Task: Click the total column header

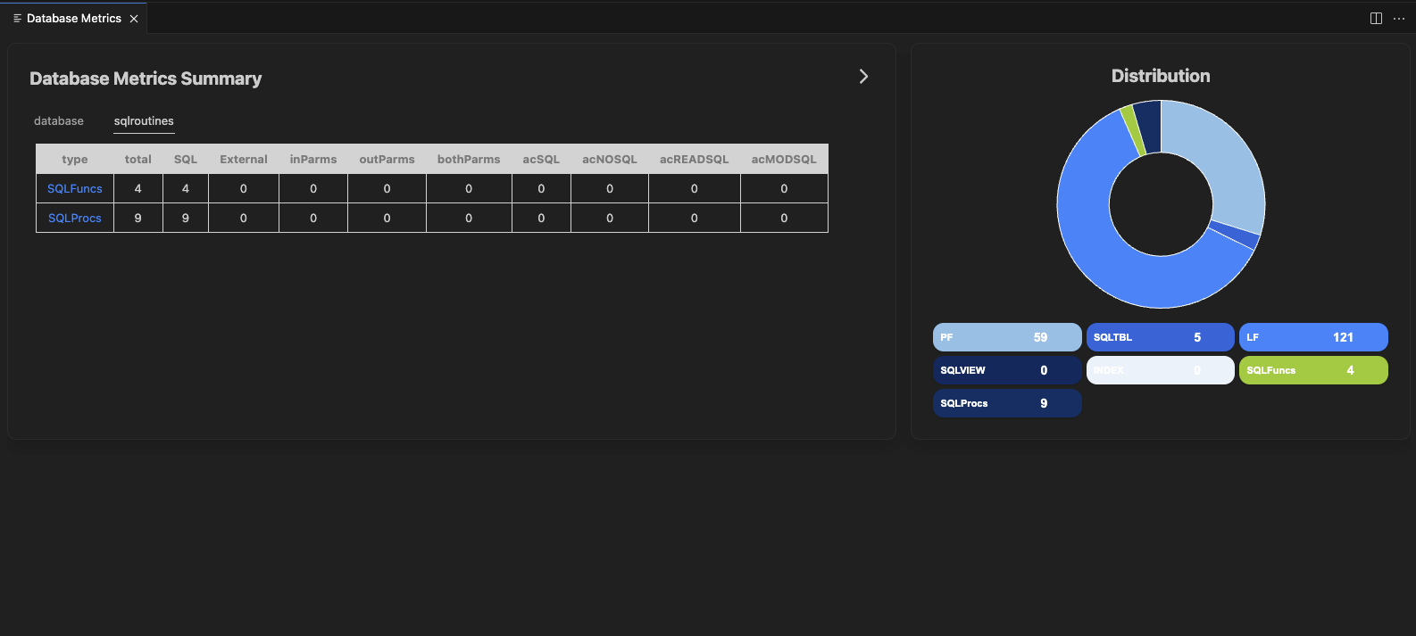Action: 138,160
